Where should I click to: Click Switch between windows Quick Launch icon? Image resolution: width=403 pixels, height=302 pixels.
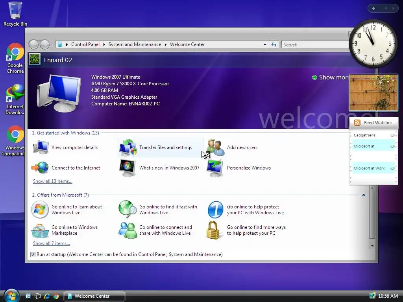[x=37, y=296]
